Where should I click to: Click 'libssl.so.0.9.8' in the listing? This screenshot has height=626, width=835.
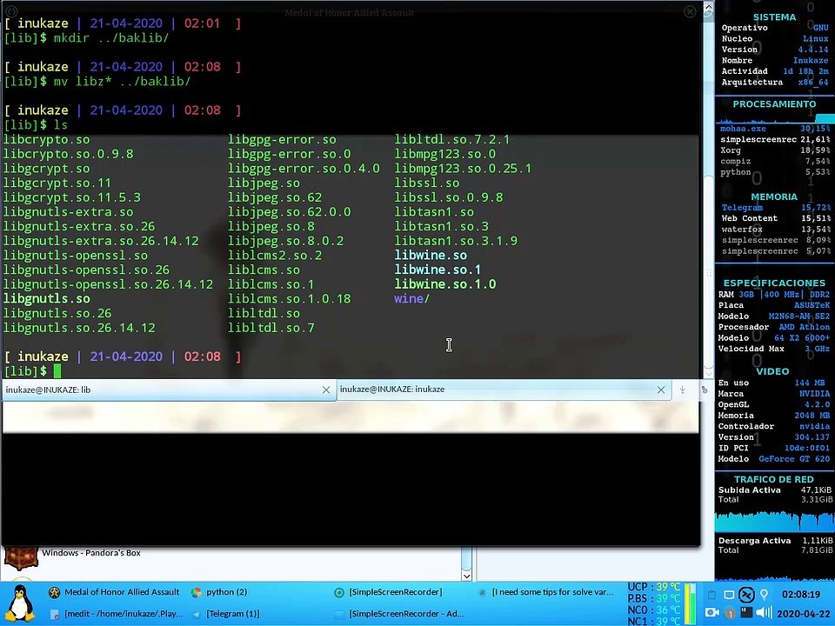pos(449,197)
